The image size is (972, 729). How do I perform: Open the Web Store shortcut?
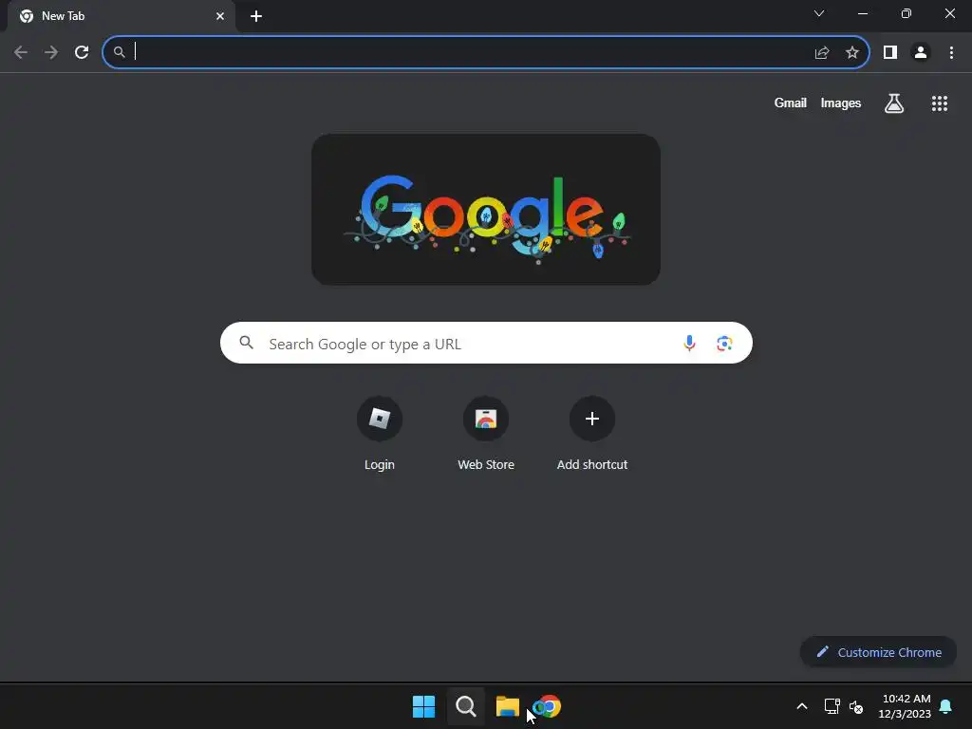point(486,434)
